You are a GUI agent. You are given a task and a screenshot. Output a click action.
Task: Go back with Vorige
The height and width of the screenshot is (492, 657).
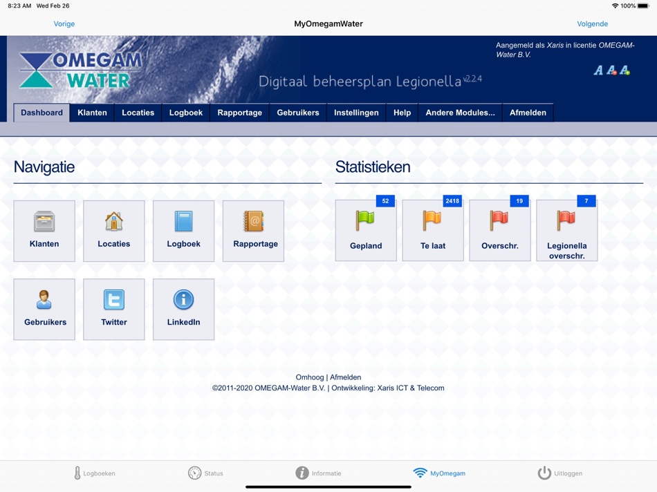(x=64, y=24)
